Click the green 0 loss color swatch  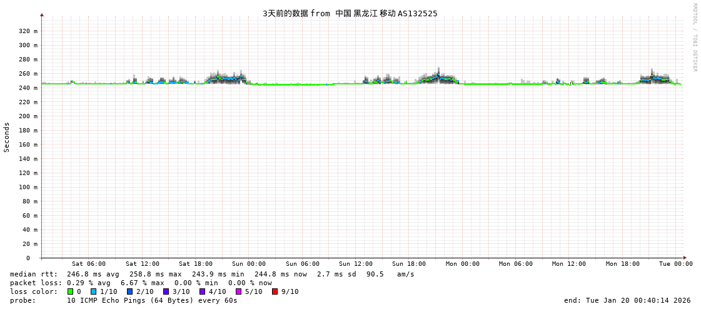[71, 291]
